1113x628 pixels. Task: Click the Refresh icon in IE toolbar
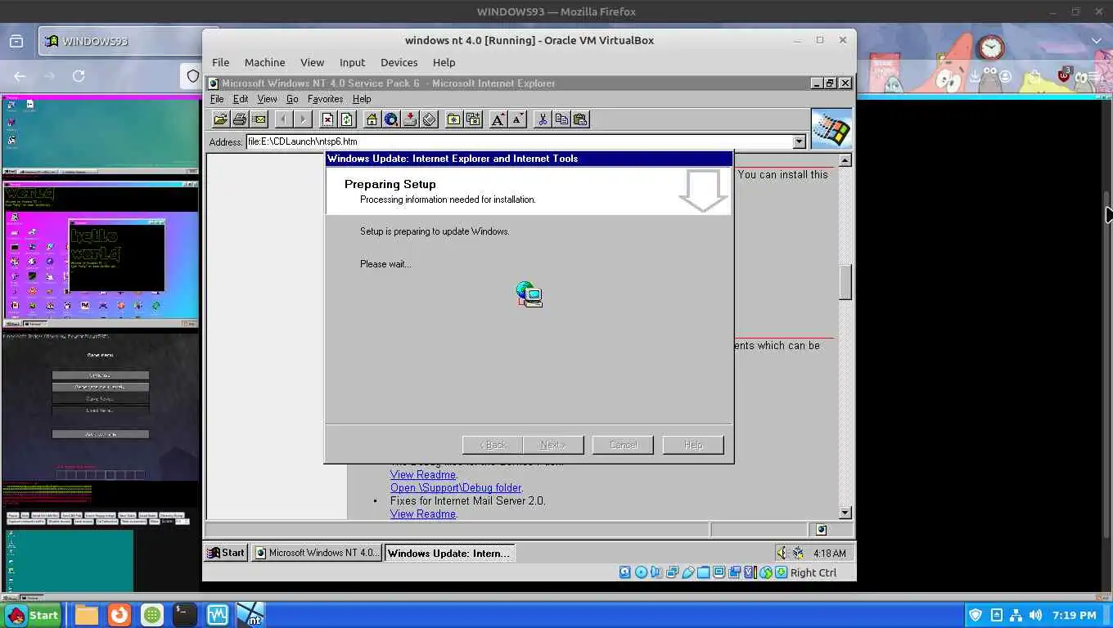click(x=347, y=119)
